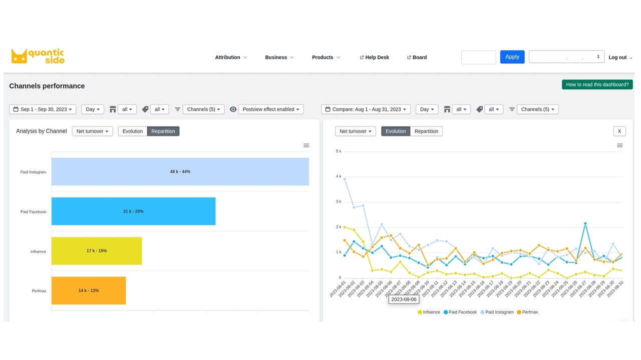Expand the Channels (5) selector
The image size is (641, 360).
[x=203, y=109]
